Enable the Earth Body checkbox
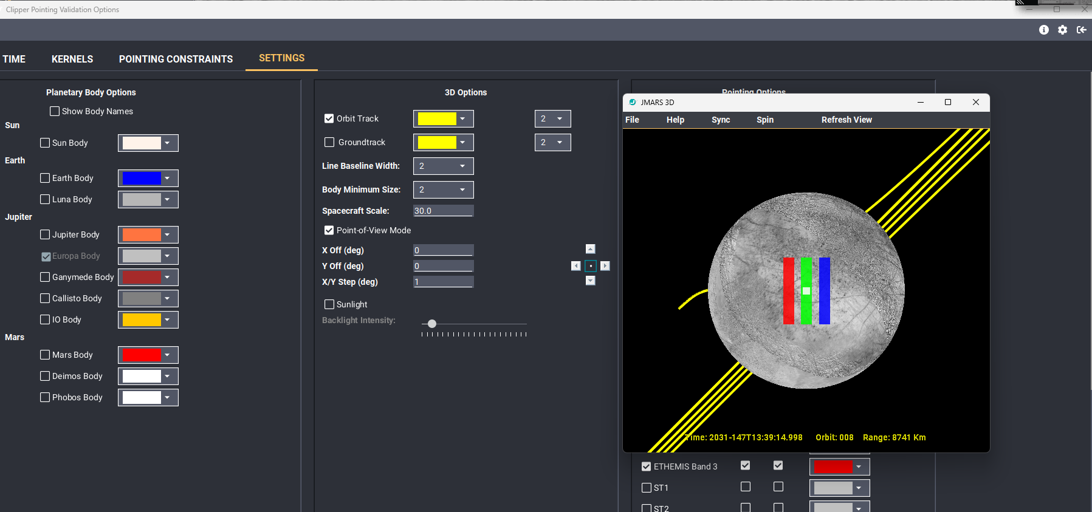 tap(45, 178)
